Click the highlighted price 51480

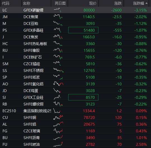(83, 30)
